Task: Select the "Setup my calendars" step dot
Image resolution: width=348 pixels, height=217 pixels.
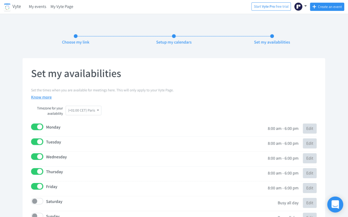Action: coord(174,36)
